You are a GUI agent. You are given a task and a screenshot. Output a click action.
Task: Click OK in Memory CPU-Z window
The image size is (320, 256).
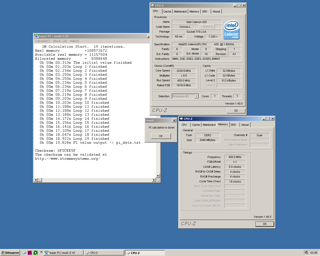click(265, 224)
